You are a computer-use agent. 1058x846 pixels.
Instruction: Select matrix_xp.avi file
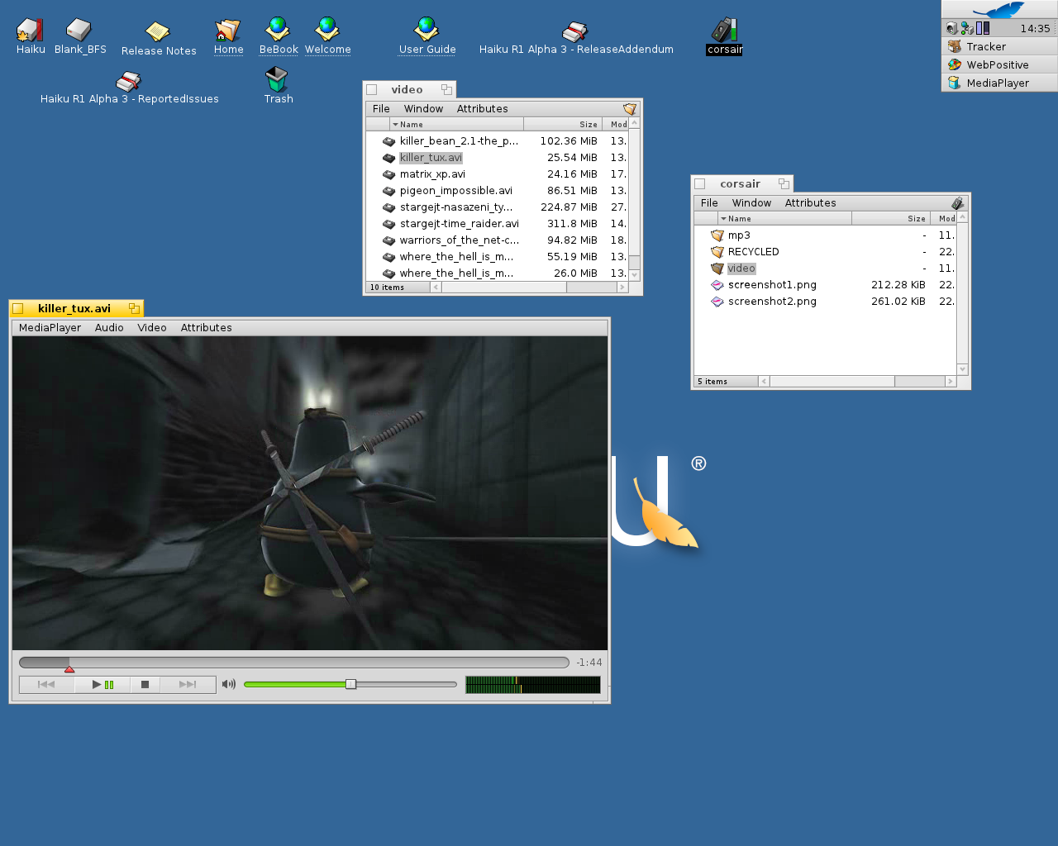[x=432, y=174]
